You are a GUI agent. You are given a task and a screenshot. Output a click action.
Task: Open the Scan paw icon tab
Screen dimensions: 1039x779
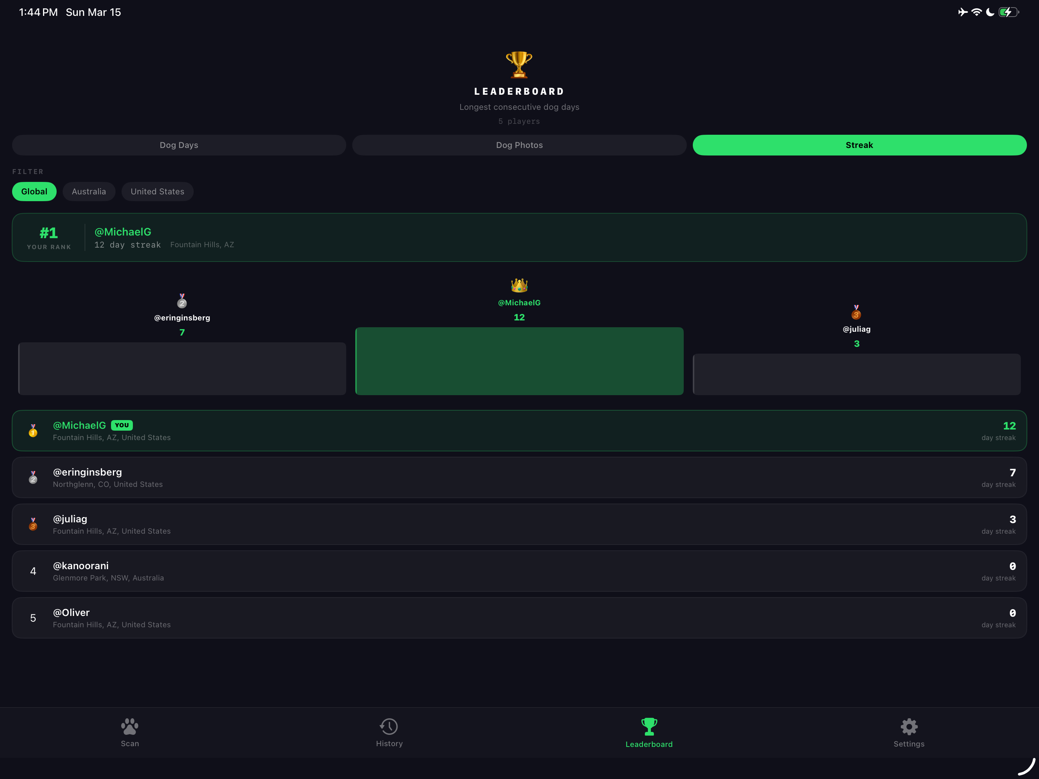pos(129,727)
